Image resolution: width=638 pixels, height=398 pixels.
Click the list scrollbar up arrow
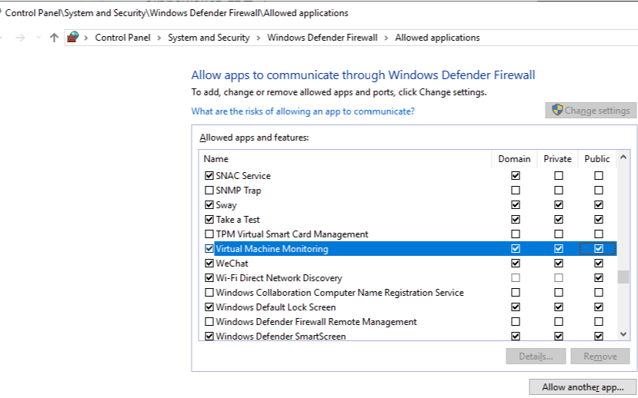tap(623, 158)
